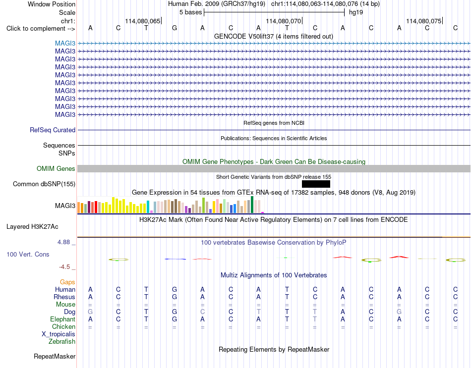Select the Dog species label
This screenshot has height=368, width=471.
click(x=69, y=312)
